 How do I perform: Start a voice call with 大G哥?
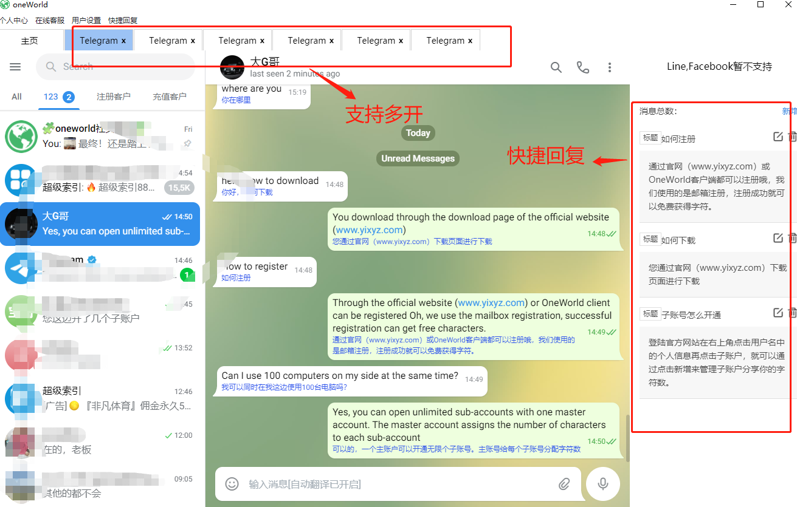583,67
